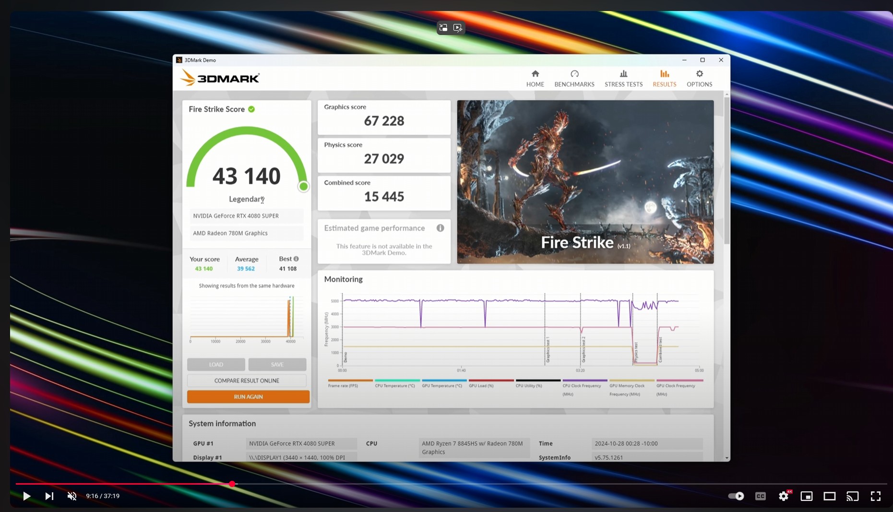Toggle closed captions CC button
The height and width of the screenshot is (512, 893).
761,496
